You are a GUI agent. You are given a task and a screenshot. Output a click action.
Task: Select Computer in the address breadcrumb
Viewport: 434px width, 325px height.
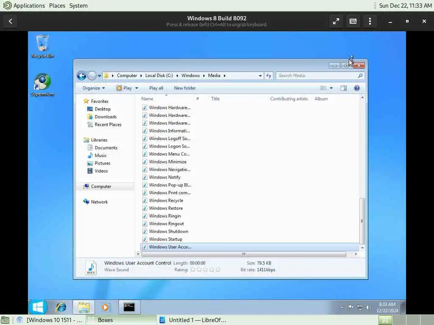(x=127, y=75)
